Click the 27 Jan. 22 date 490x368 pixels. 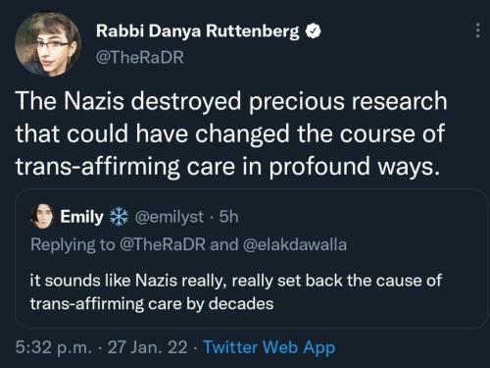148,347
